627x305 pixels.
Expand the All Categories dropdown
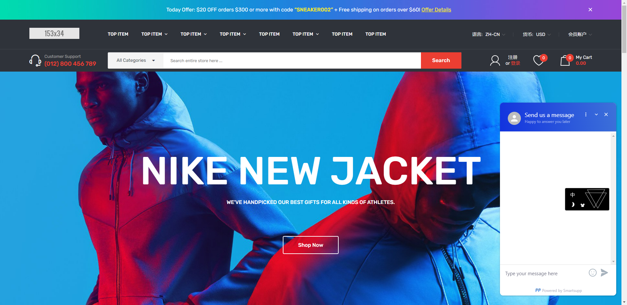click(136, 60)
